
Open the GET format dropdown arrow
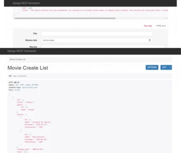(170, 68)
